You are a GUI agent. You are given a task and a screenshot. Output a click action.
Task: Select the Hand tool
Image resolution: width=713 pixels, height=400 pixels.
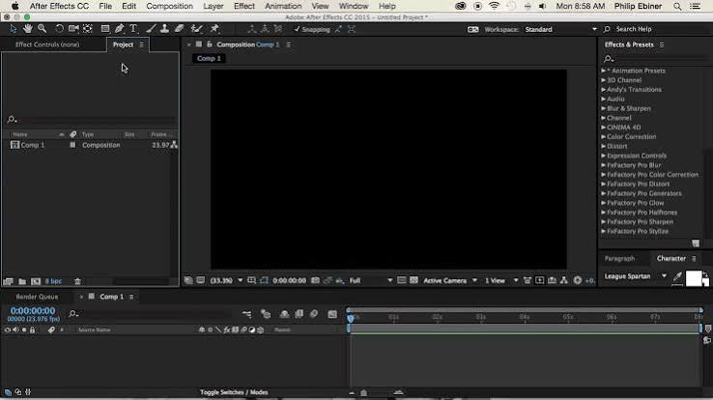(x=28, y=29)
